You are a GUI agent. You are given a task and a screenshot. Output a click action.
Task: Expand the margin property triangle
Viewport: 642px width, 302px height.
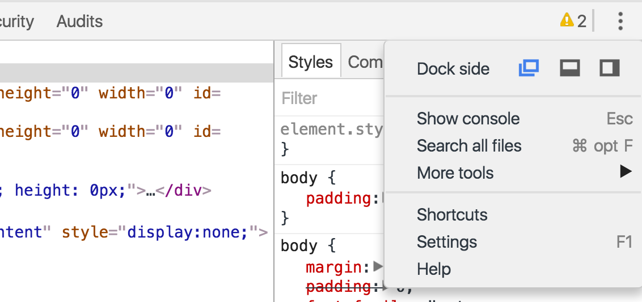pyautogui.click(x=378, y=266)
